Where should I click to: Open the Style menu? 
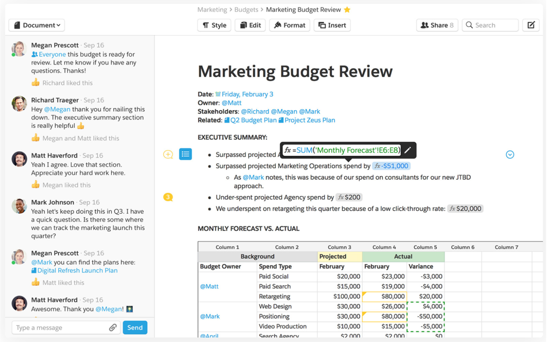pyautogui.click(x=214, y=25)
